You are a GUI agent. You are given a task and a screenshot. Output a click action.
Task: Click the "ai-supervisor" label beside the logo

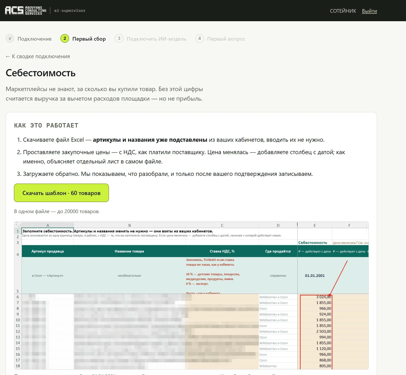(x=70, y=11)
